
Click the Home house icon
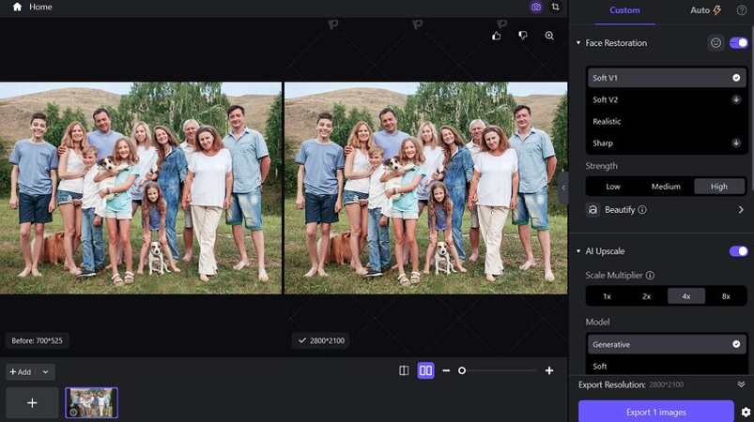tap(17, 7)
